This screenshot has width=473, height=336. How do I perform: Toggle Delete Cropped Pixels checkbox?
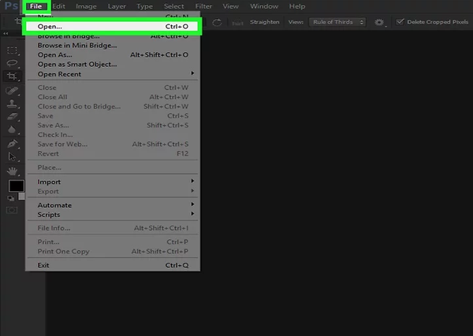point(400,22)
